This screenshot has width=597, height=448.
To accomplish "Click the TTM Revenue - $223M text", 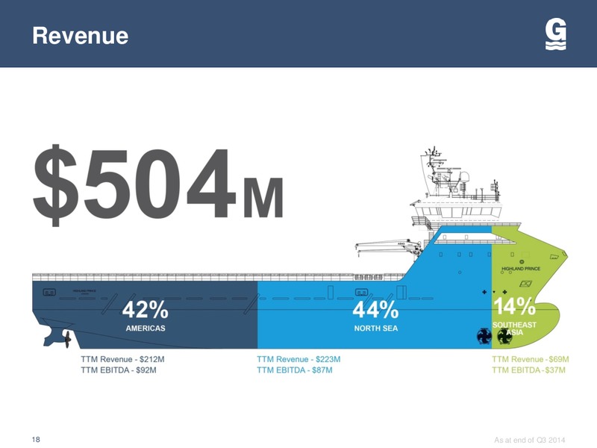I will click(298, 359).
